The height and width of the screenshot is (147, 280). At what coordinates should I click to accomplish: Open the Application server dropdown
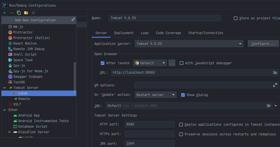tap(189, 44)
